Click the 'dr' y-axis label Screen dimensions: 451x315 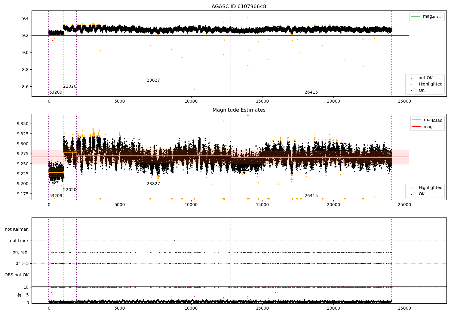click(20, 295)
